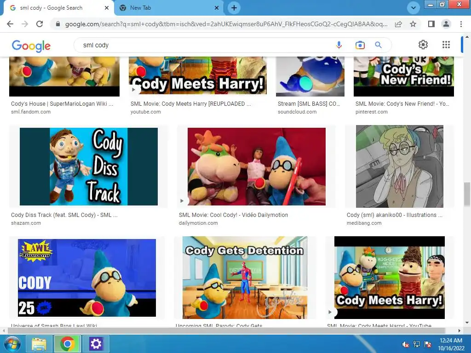Close the 'sml cody - Google Search' tab

[107, 8]
